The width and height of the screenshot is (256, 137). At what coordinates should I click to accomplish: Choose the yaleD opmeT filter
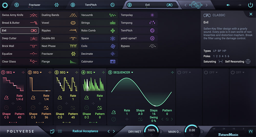pos(138,38)
